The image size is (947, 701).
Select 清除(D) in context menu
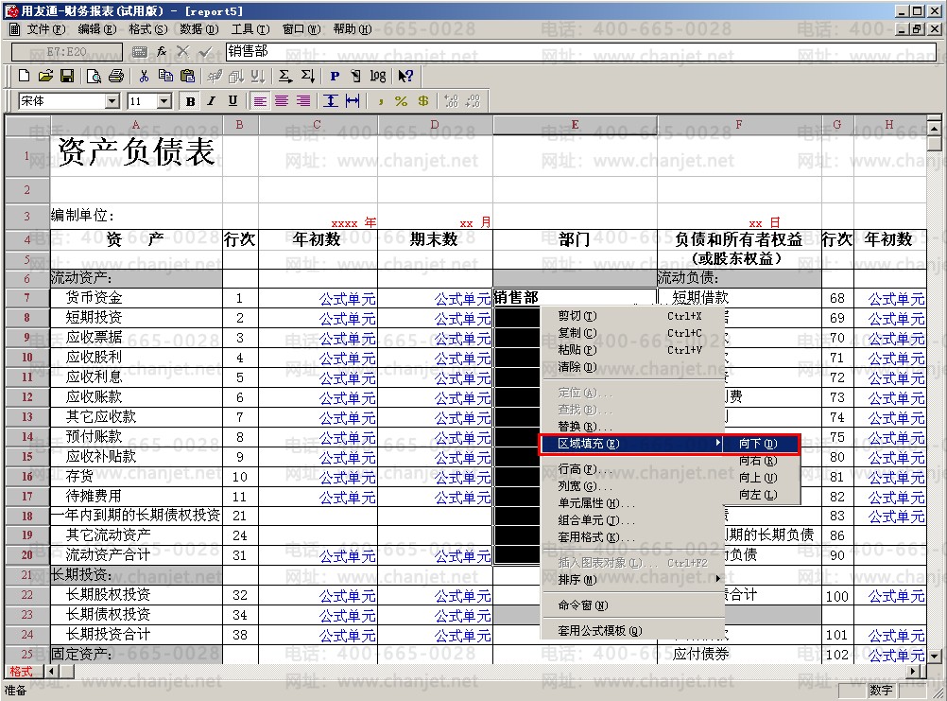point(630,367)
